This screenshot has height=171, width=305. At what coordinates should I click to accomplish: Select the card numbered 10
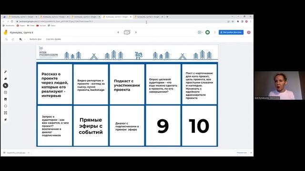click(x=199, y=126)
